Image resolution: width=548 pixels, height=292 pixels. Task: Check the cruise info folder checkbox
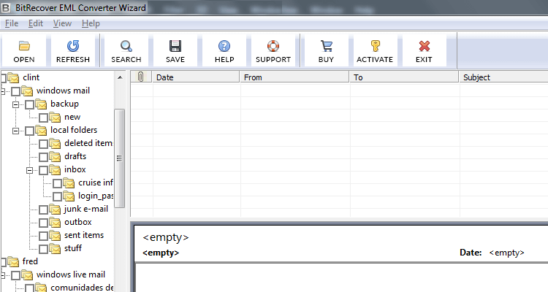point(58,183)
